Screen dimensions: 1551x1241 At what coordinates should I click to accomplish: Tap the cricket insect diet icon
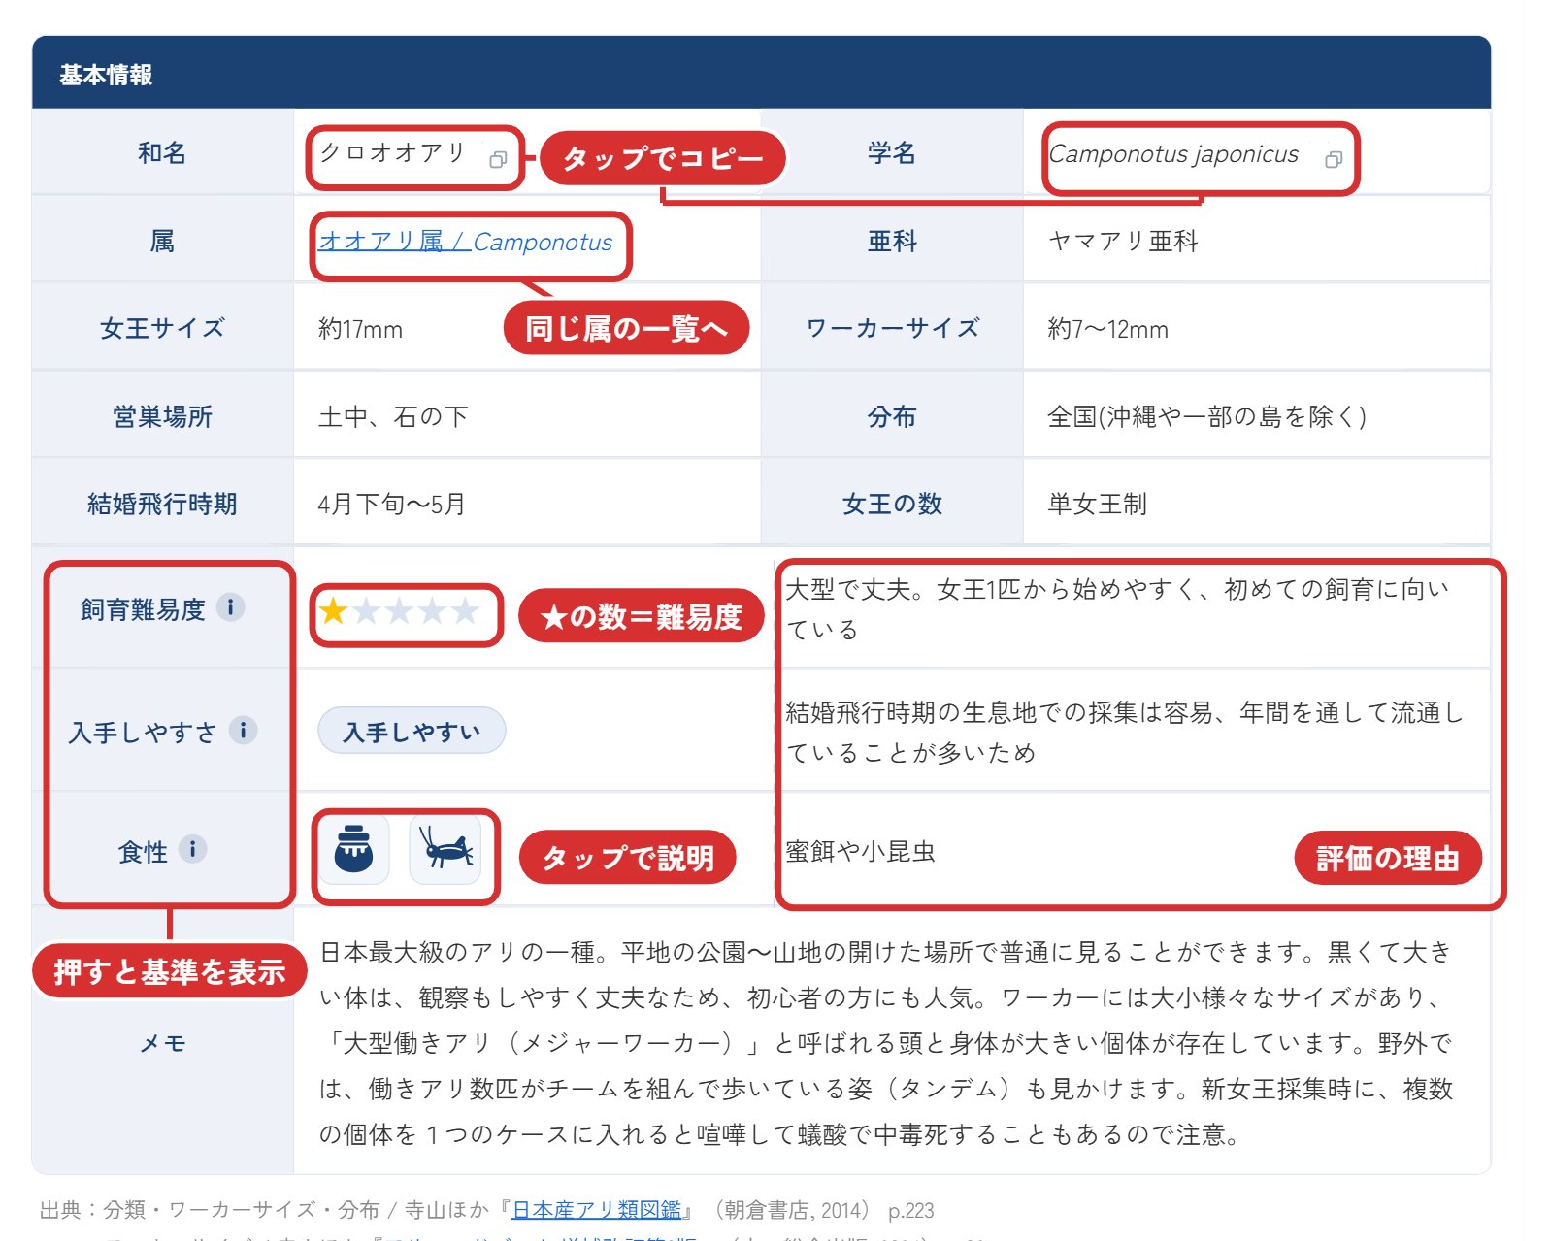point(445,850)
